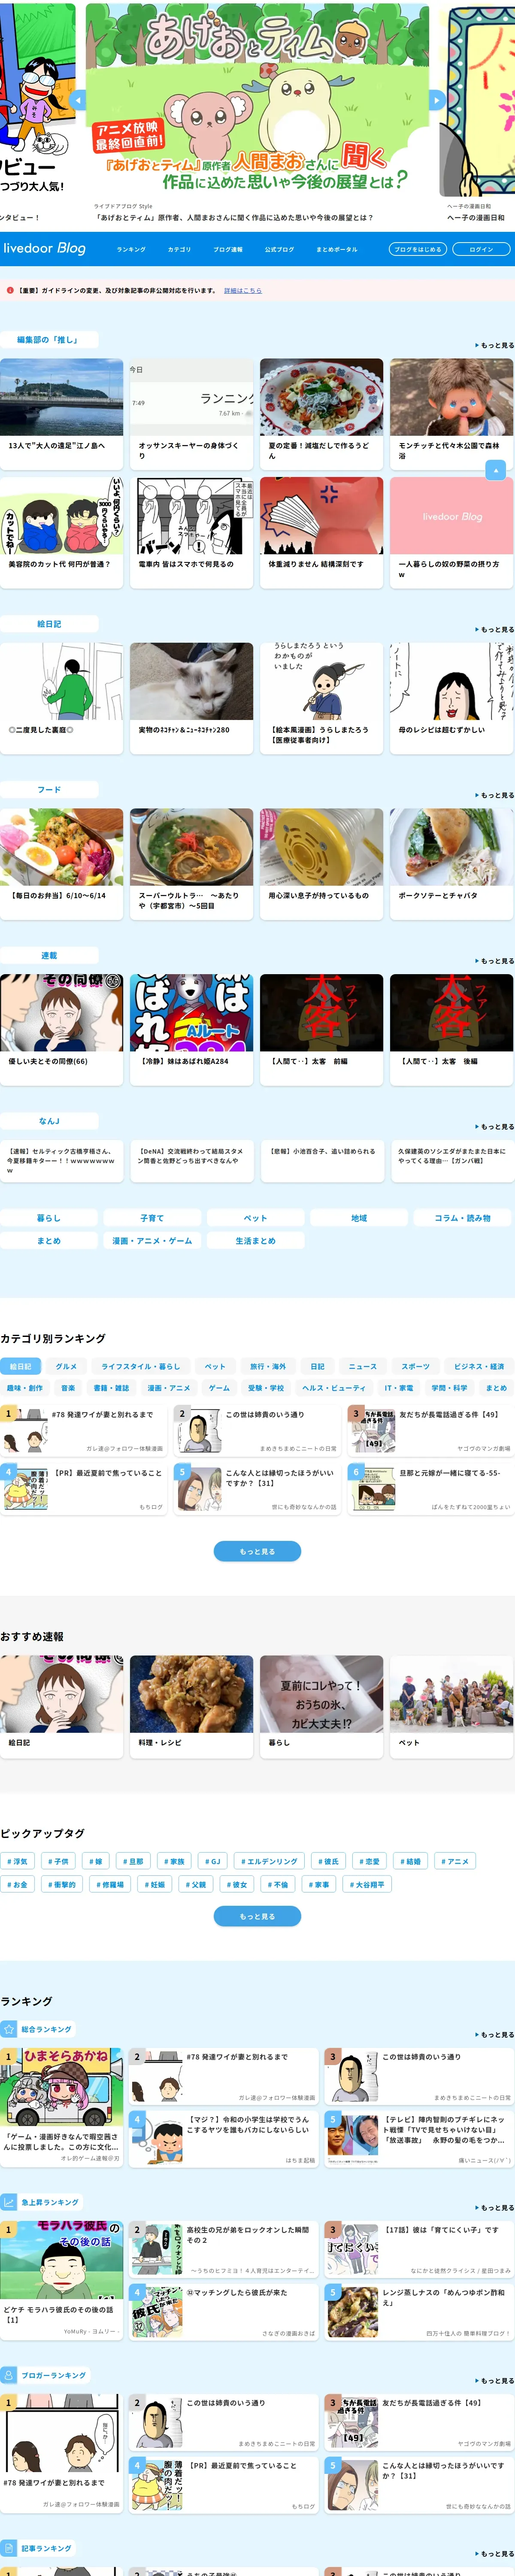
Task: Click the もっと見る button under category ranking
Action: click(257, 1551)
